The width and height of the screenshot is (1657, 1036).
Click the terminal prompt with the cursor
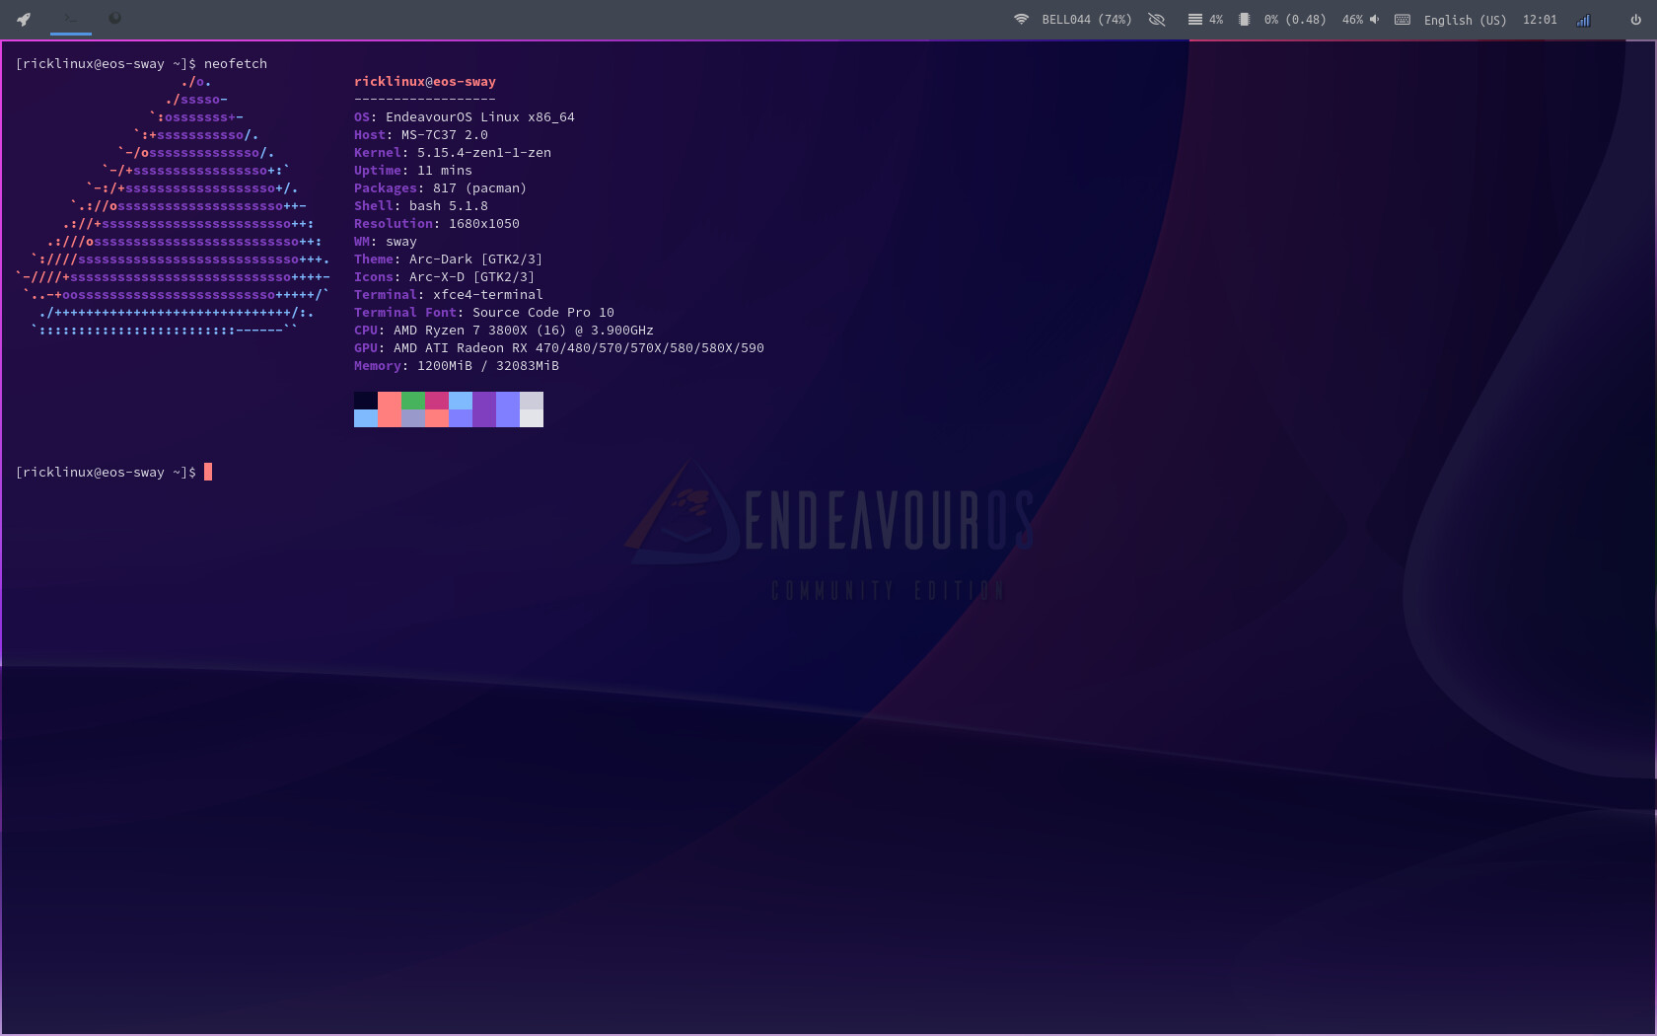114,472
